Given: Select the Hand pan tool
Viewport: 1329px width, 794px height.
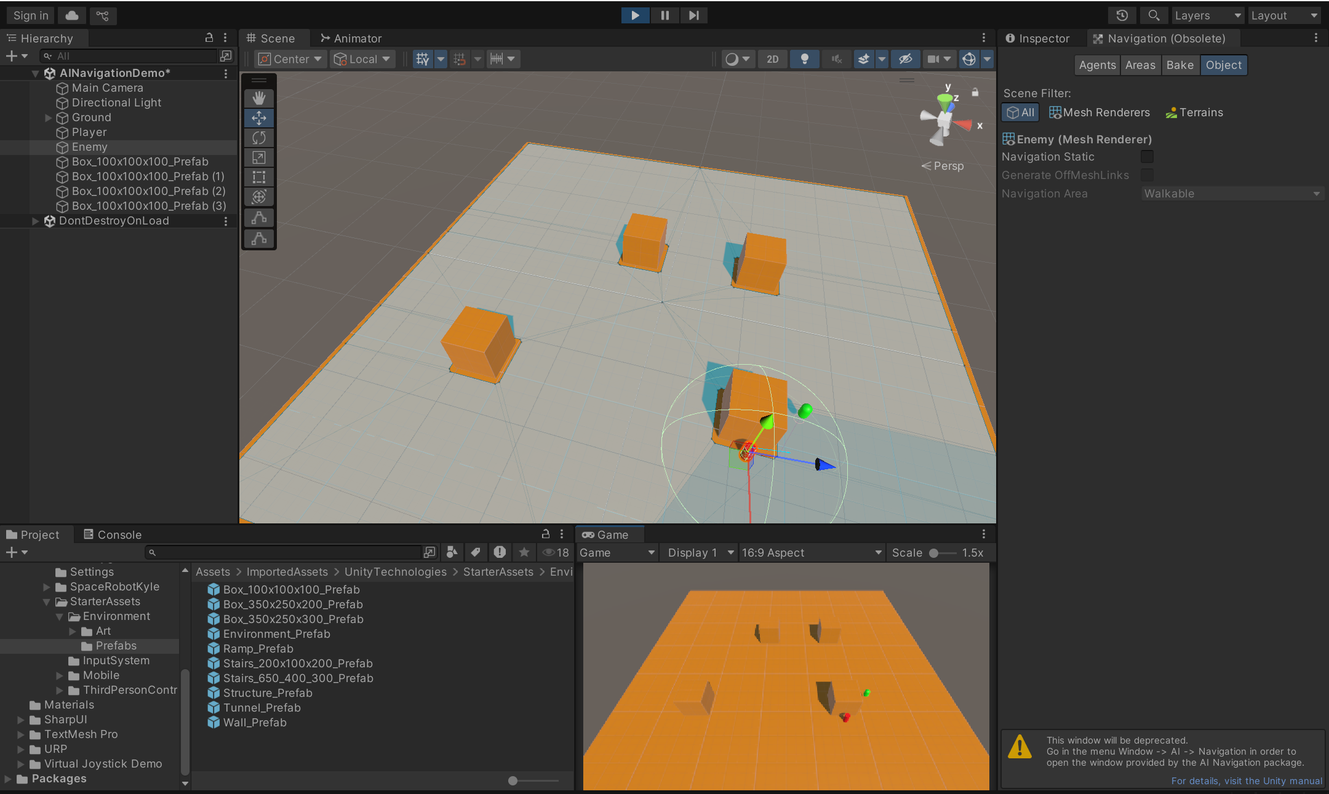Looking at the screenshot, I should pos(258,98).
